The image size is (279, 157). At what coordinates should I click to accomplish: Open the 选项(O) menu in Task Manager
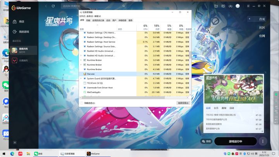coord(90,16)
